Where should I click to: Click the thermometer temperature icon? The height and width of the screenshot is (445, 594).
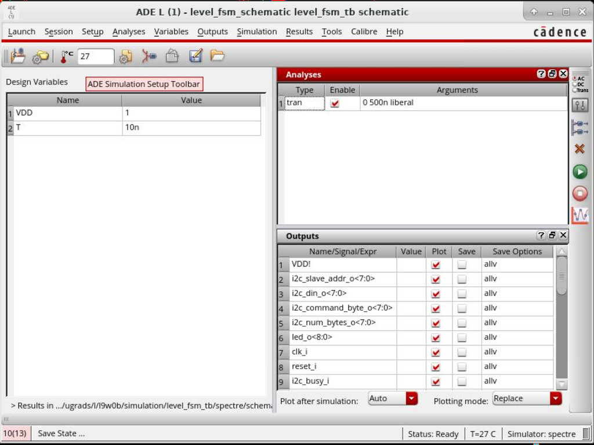(67, 57)
